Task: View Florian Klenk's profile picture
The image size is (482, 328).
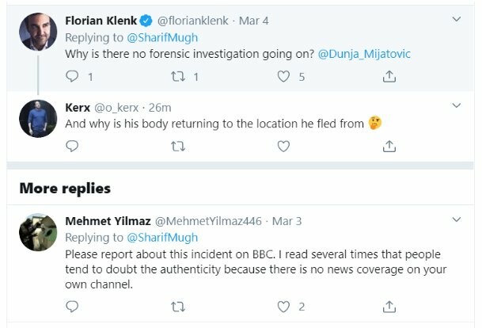Action: pos(38,32)
